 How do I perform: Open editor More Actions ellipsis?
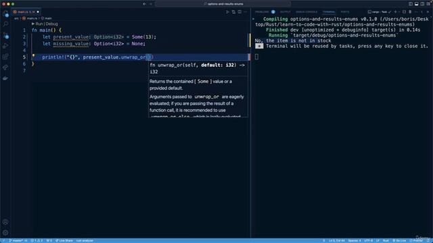tap(246, 12)
